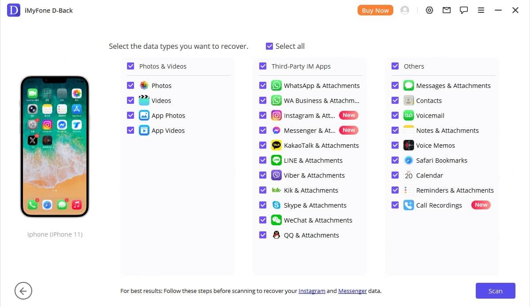This screenshot has height=307, width=530.
Task: Uncheck the Select all checkbox
Action: point(269,46)
